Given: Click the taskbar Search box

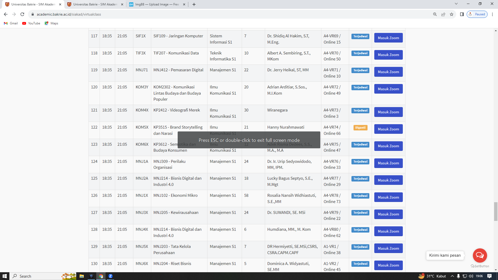Looking at the screenshot, I should click(43, 276).
